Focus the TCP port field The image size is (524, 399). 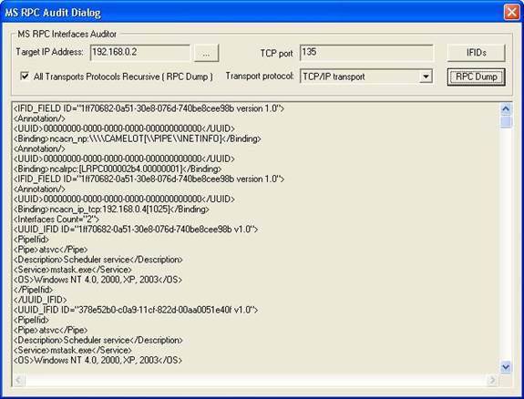(x=366, y=53)
